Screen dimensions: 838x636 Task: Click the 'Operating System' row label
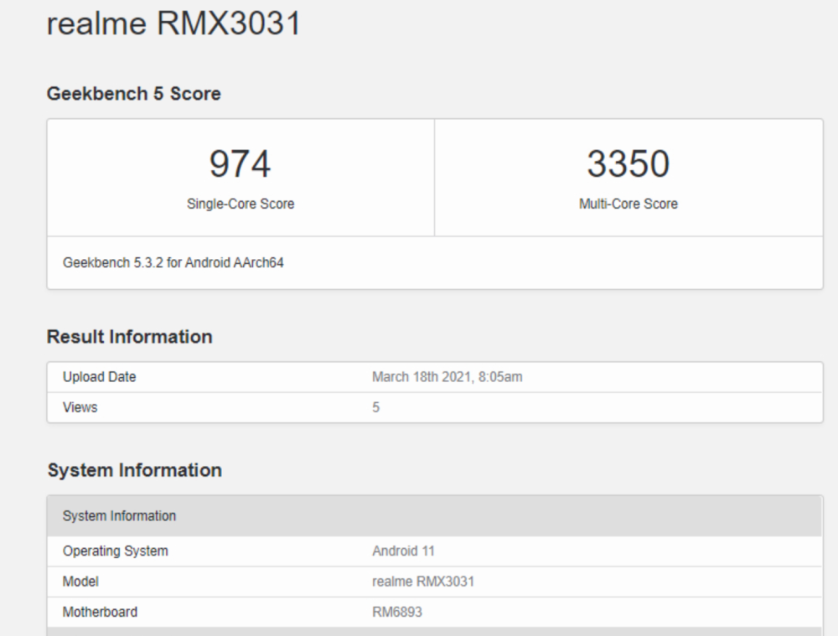(x=116, y=551)
